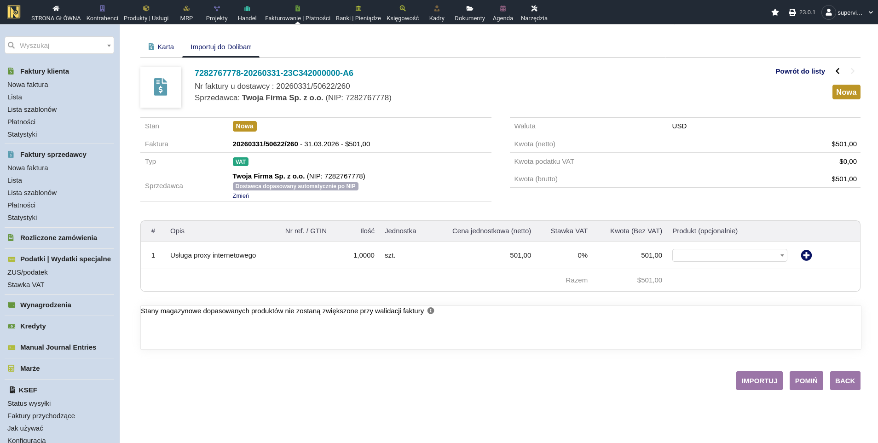The width and height of the screenshot is (878, 443).
Task: Open Faktury przychodzące under KSEF
Action: pyautogui.click(x=41, y=416)
